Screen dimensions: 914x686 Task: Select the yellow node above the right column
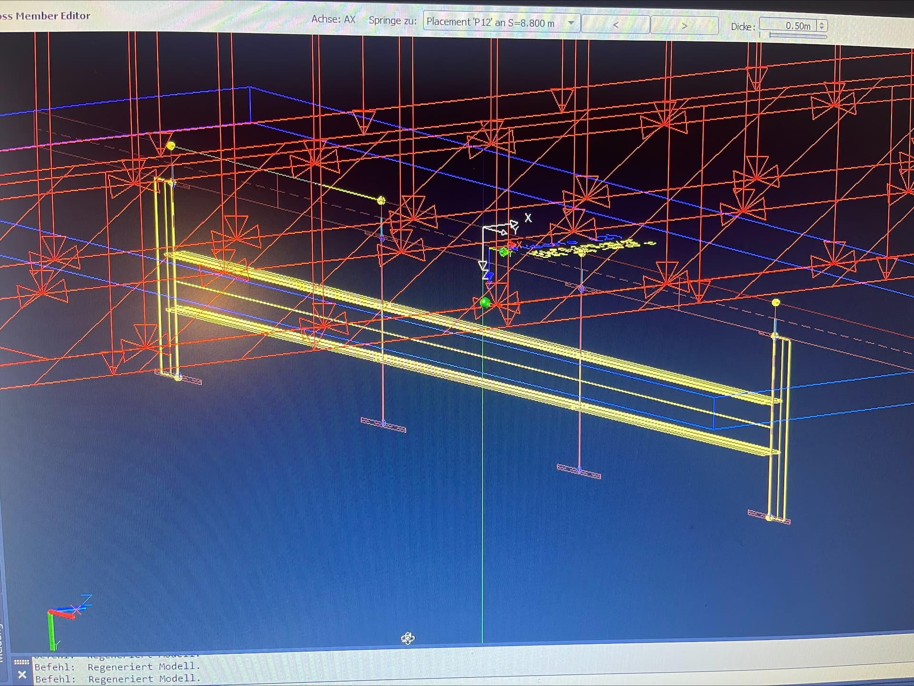776,303
